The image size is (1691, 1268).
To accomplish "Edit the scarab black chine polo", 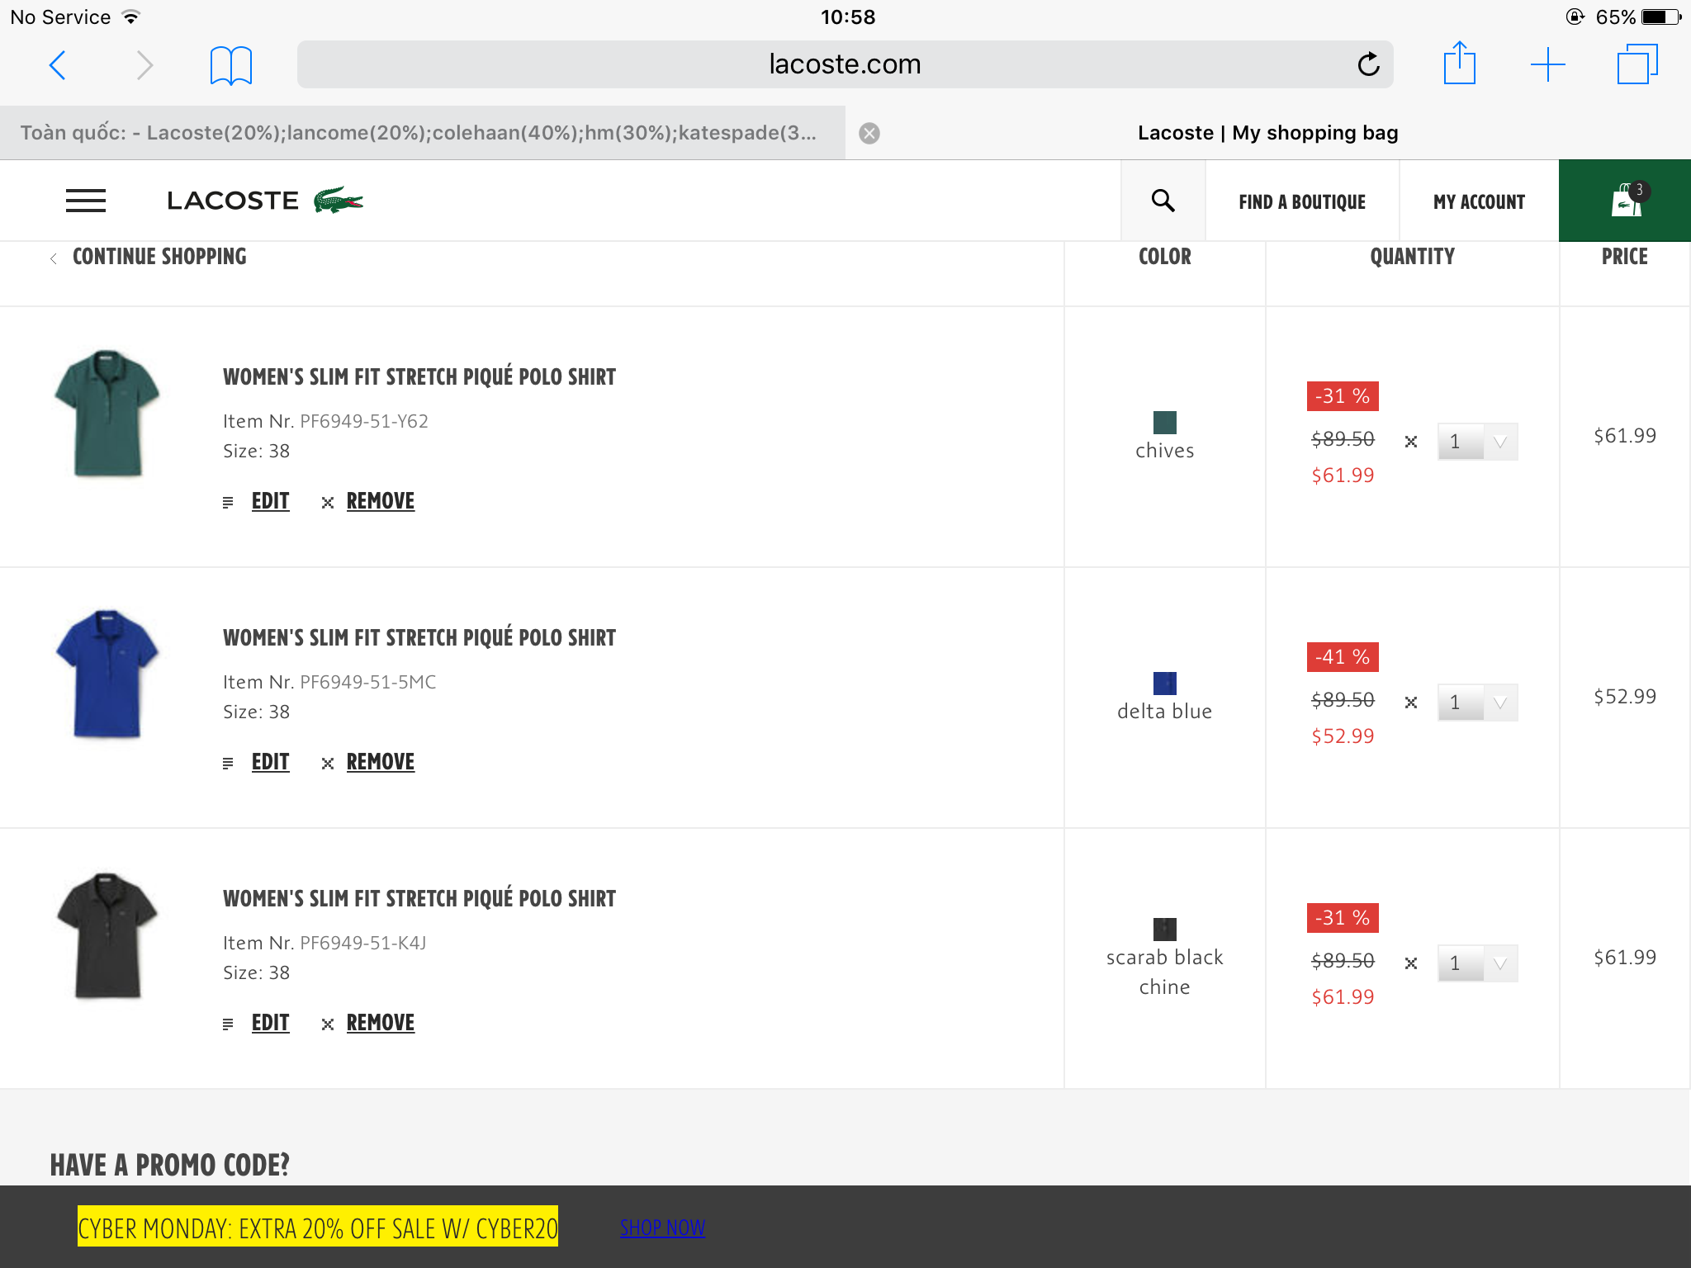I will click(x=270, y=1023).
